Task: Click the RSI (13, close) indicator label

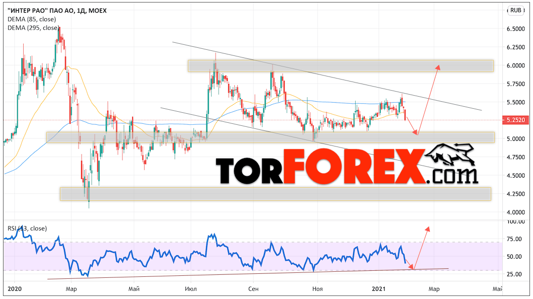Action: coord(27,229)
